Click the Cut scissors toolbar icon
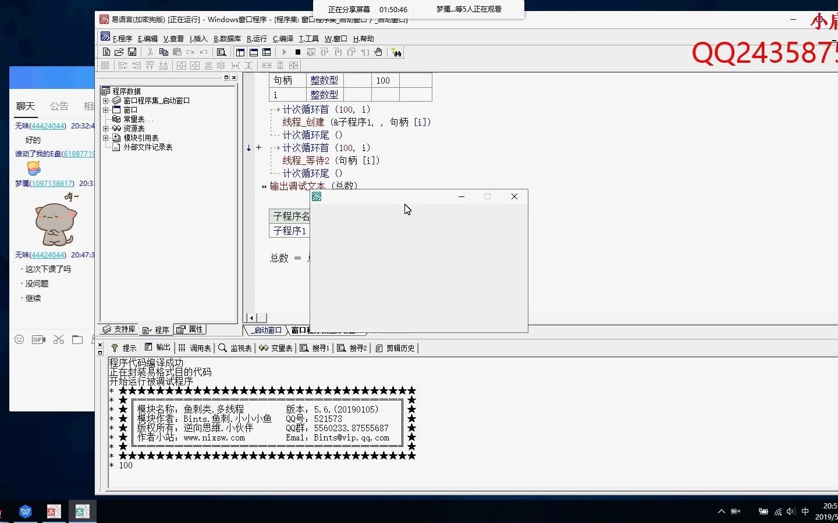Image resolution: width=838 pixels, height=523 pixels. [150, 52]
